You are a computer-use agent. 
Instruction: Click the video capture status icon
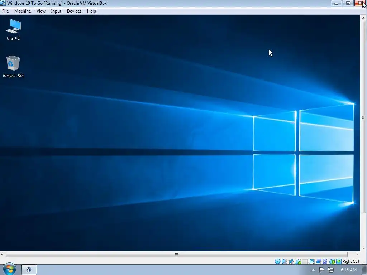318,261
